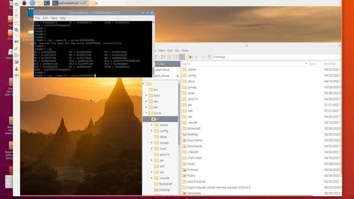
Task: Select raspi3-tutorial-virtual-memory-success-2020-6-5 folder
Action: click(x=216, y=187)
